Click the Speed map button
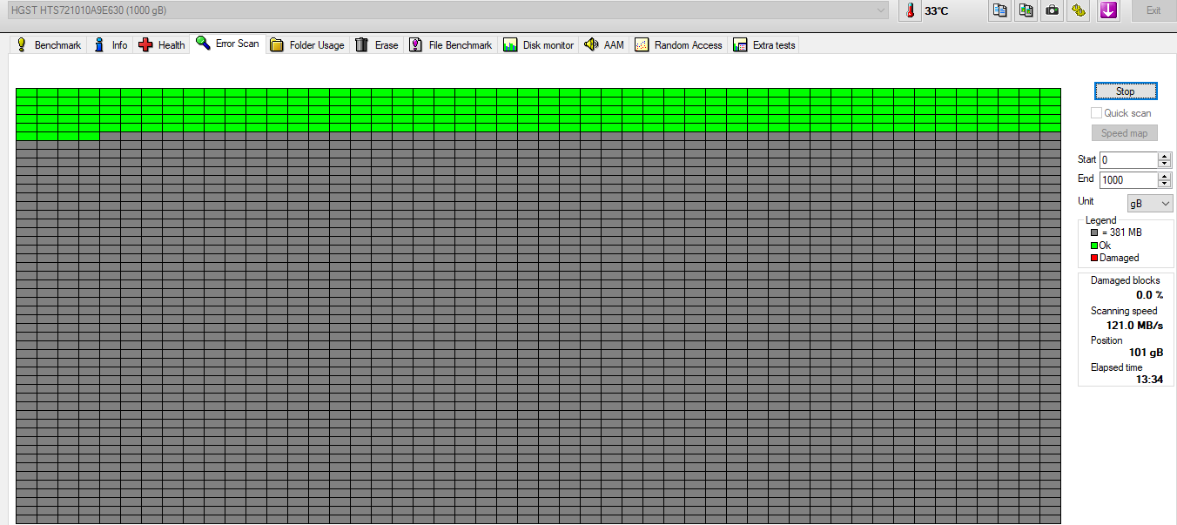The image size is (1177, 525). point(1124,133)
